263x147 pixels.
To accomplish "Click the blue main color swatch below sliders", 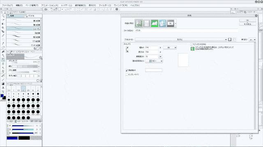I will [x=12, y=138].
